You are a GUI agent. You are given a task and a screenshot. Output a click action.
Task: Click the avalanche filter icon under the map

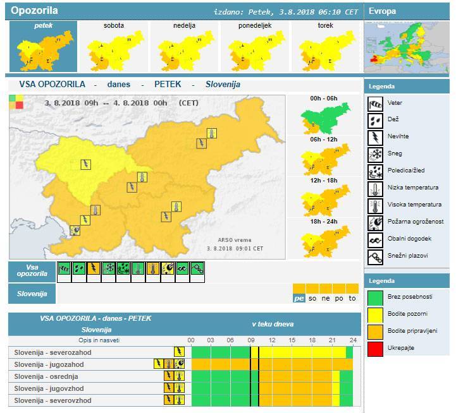(x=197, y=269)
